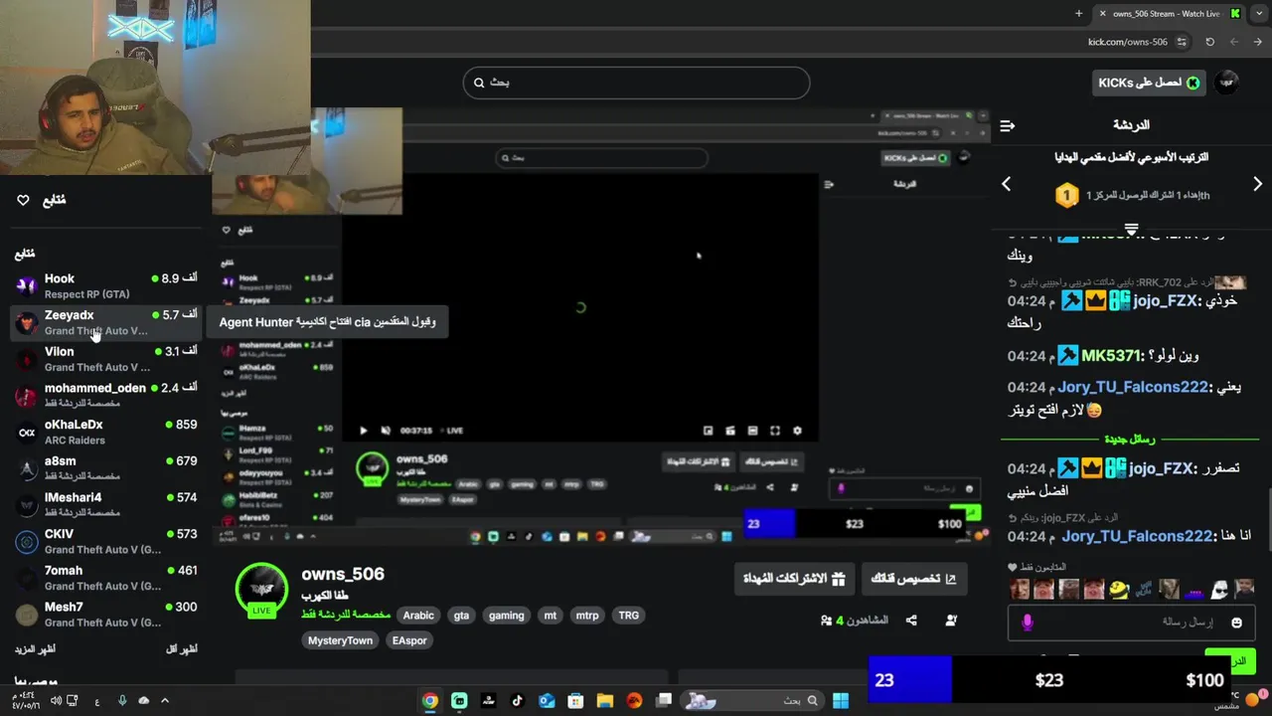Image resolution: width=1272 pixels, height=716 pixels.
Task: Open CKIV channel in sidebar
Action: [x=105, y=542]
